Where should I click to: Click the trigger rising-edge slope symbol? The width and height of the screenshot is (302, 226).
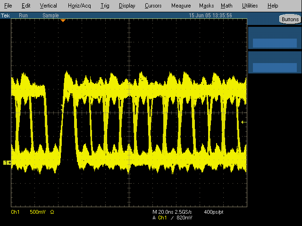172,218
